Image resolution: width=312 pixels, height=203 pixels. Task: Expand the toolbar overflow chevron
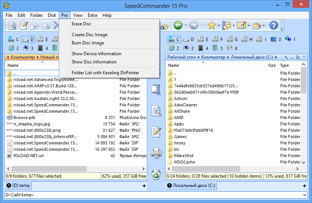[282, 29]
